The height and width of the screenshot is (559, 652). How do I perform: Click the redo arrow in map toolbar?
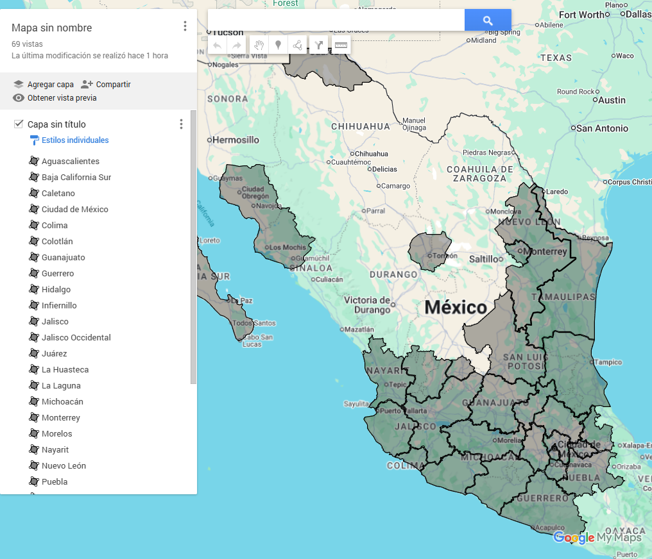coord(237,46)
